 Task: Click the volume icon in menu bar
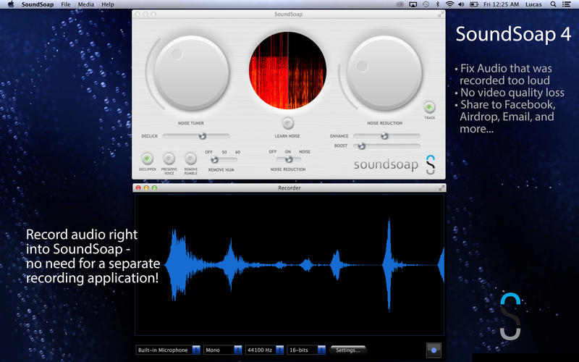pos(461,4)
